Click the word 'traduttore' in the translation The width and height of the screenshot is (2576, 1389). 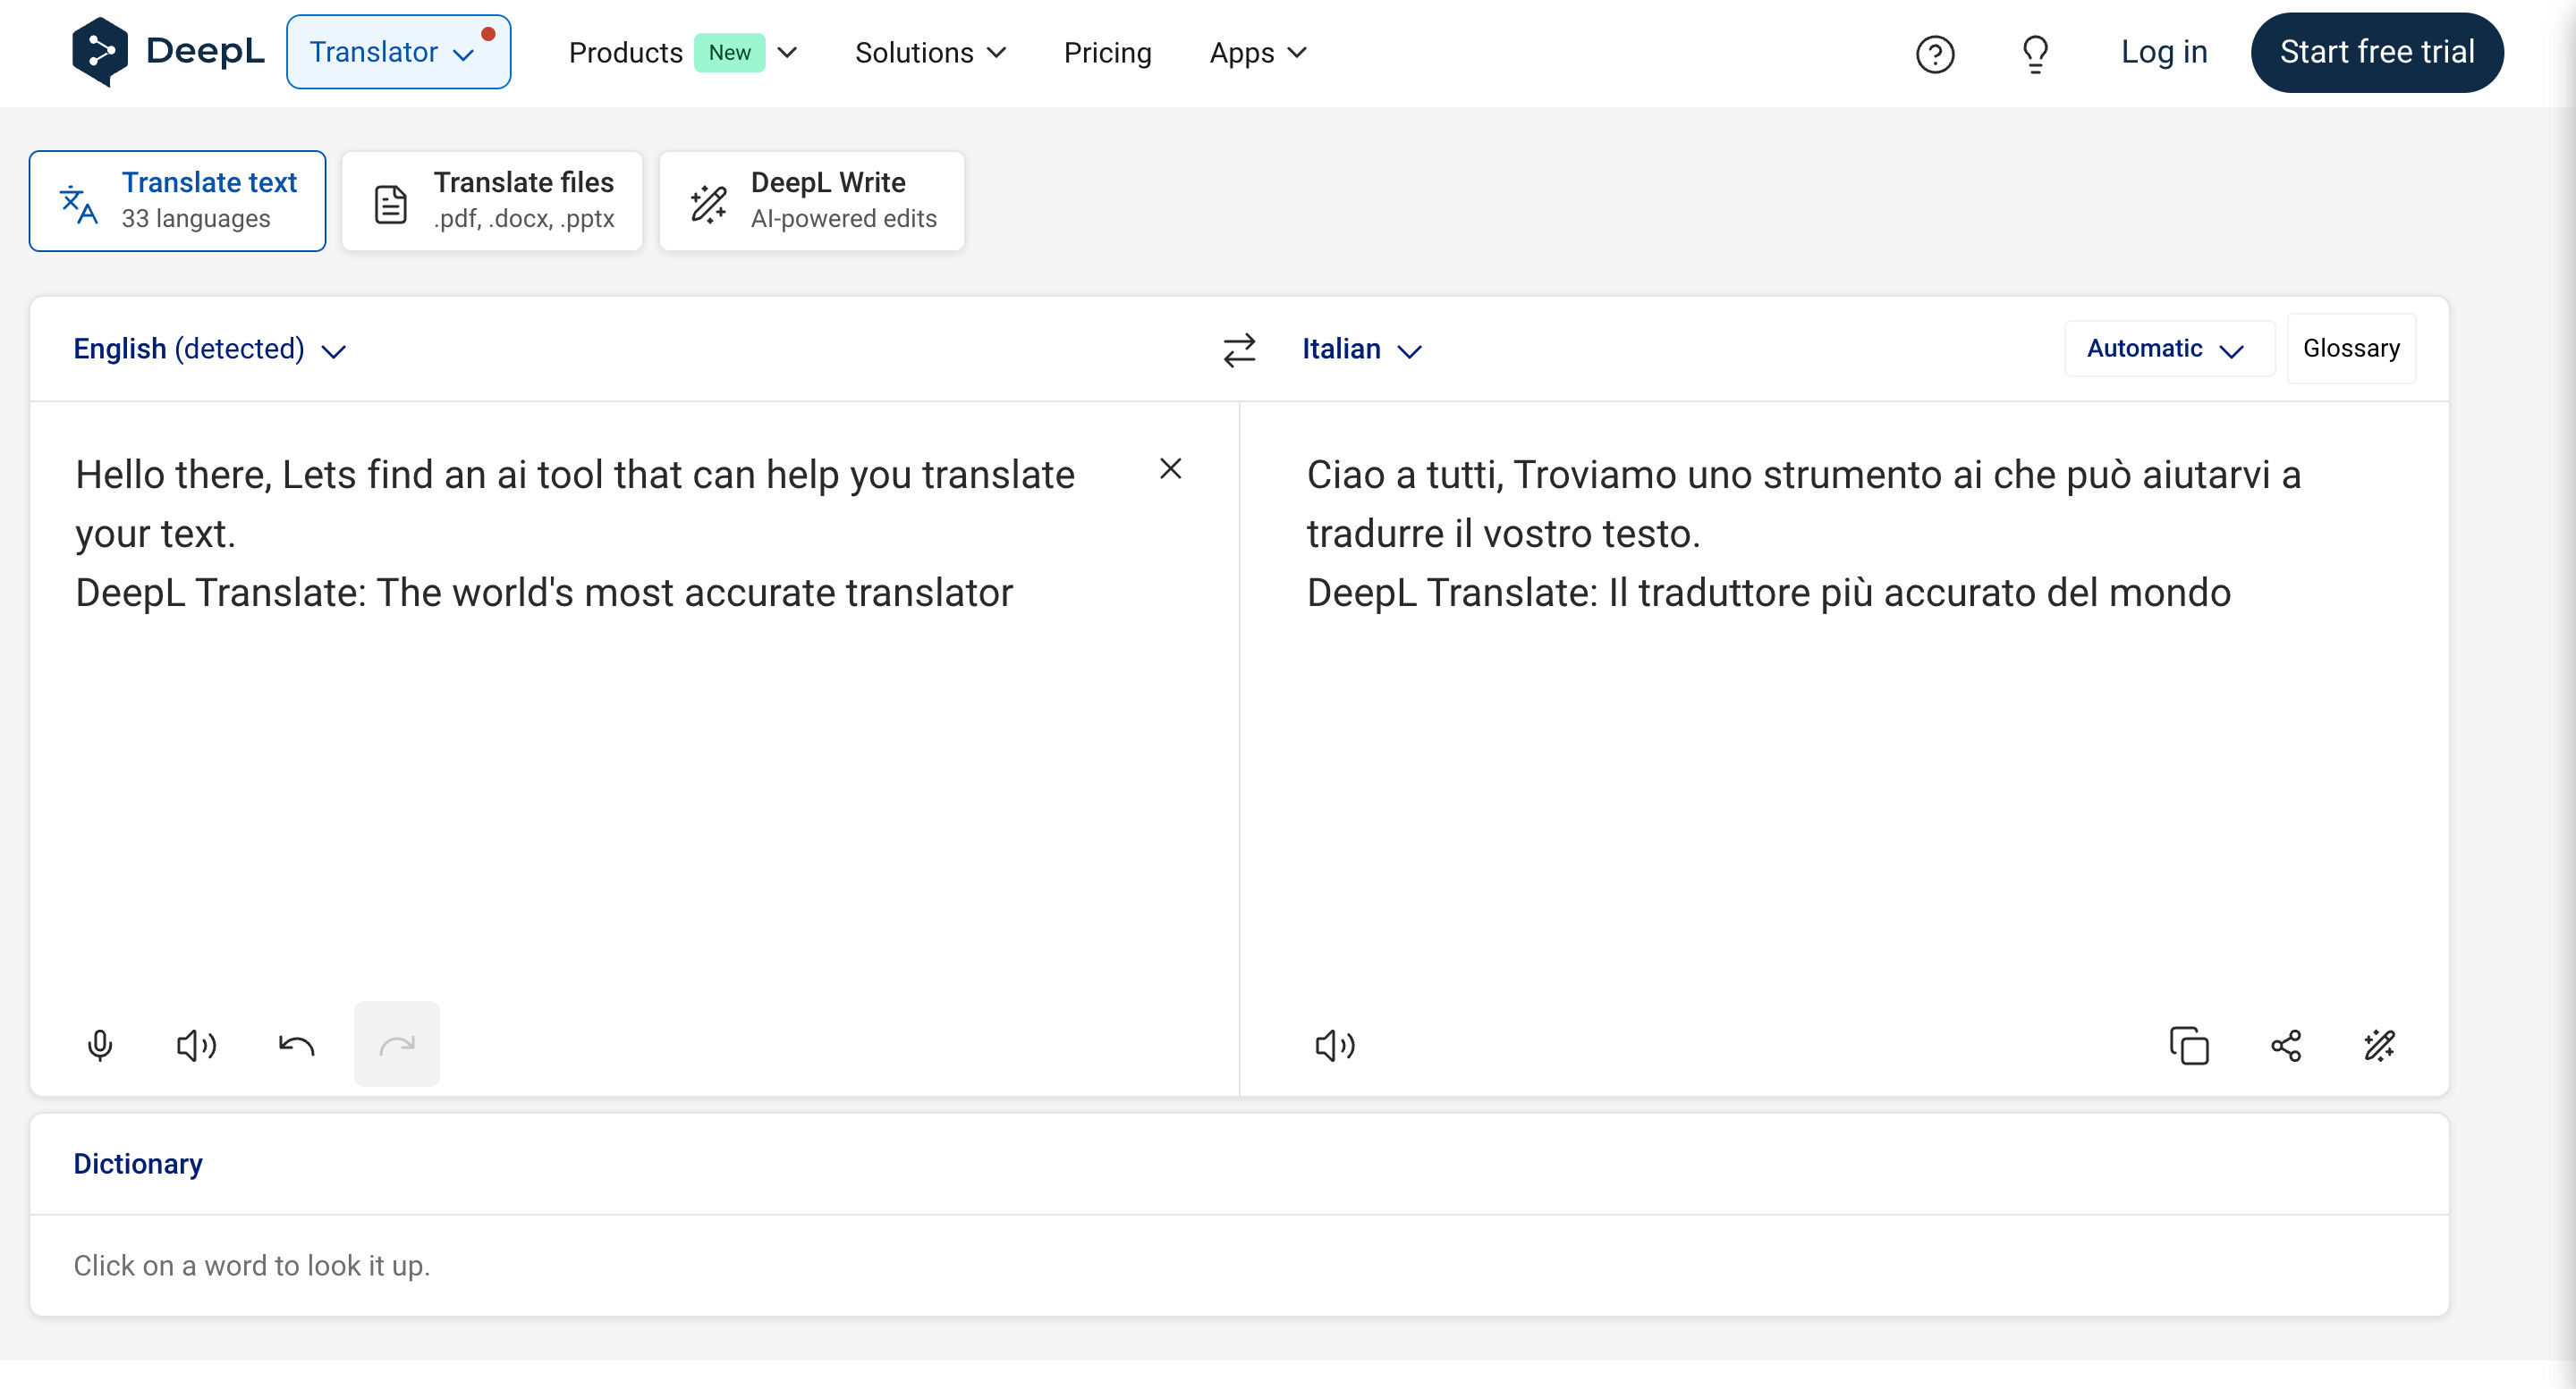1724,593
